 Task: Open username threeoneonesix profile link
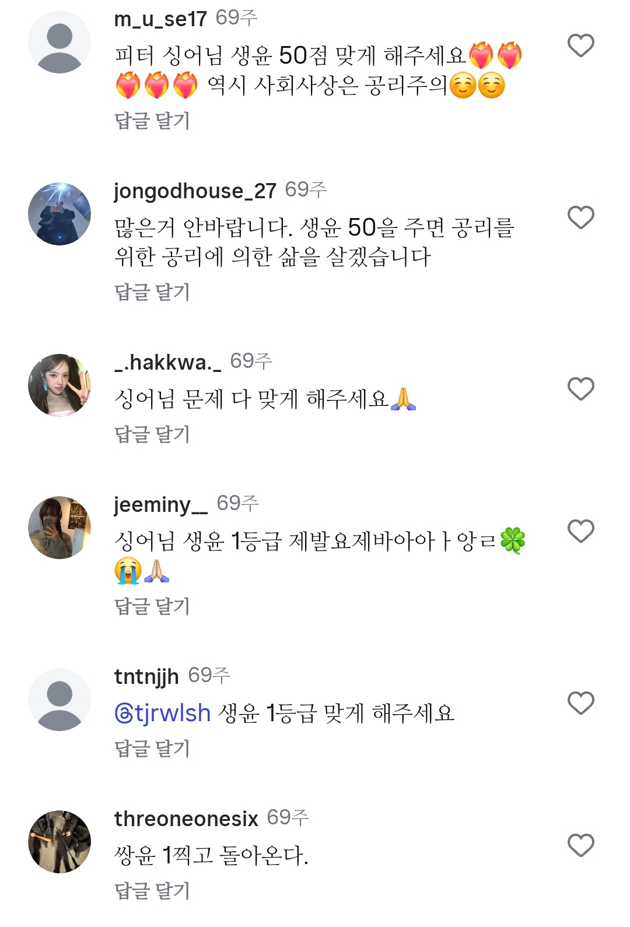186,819
